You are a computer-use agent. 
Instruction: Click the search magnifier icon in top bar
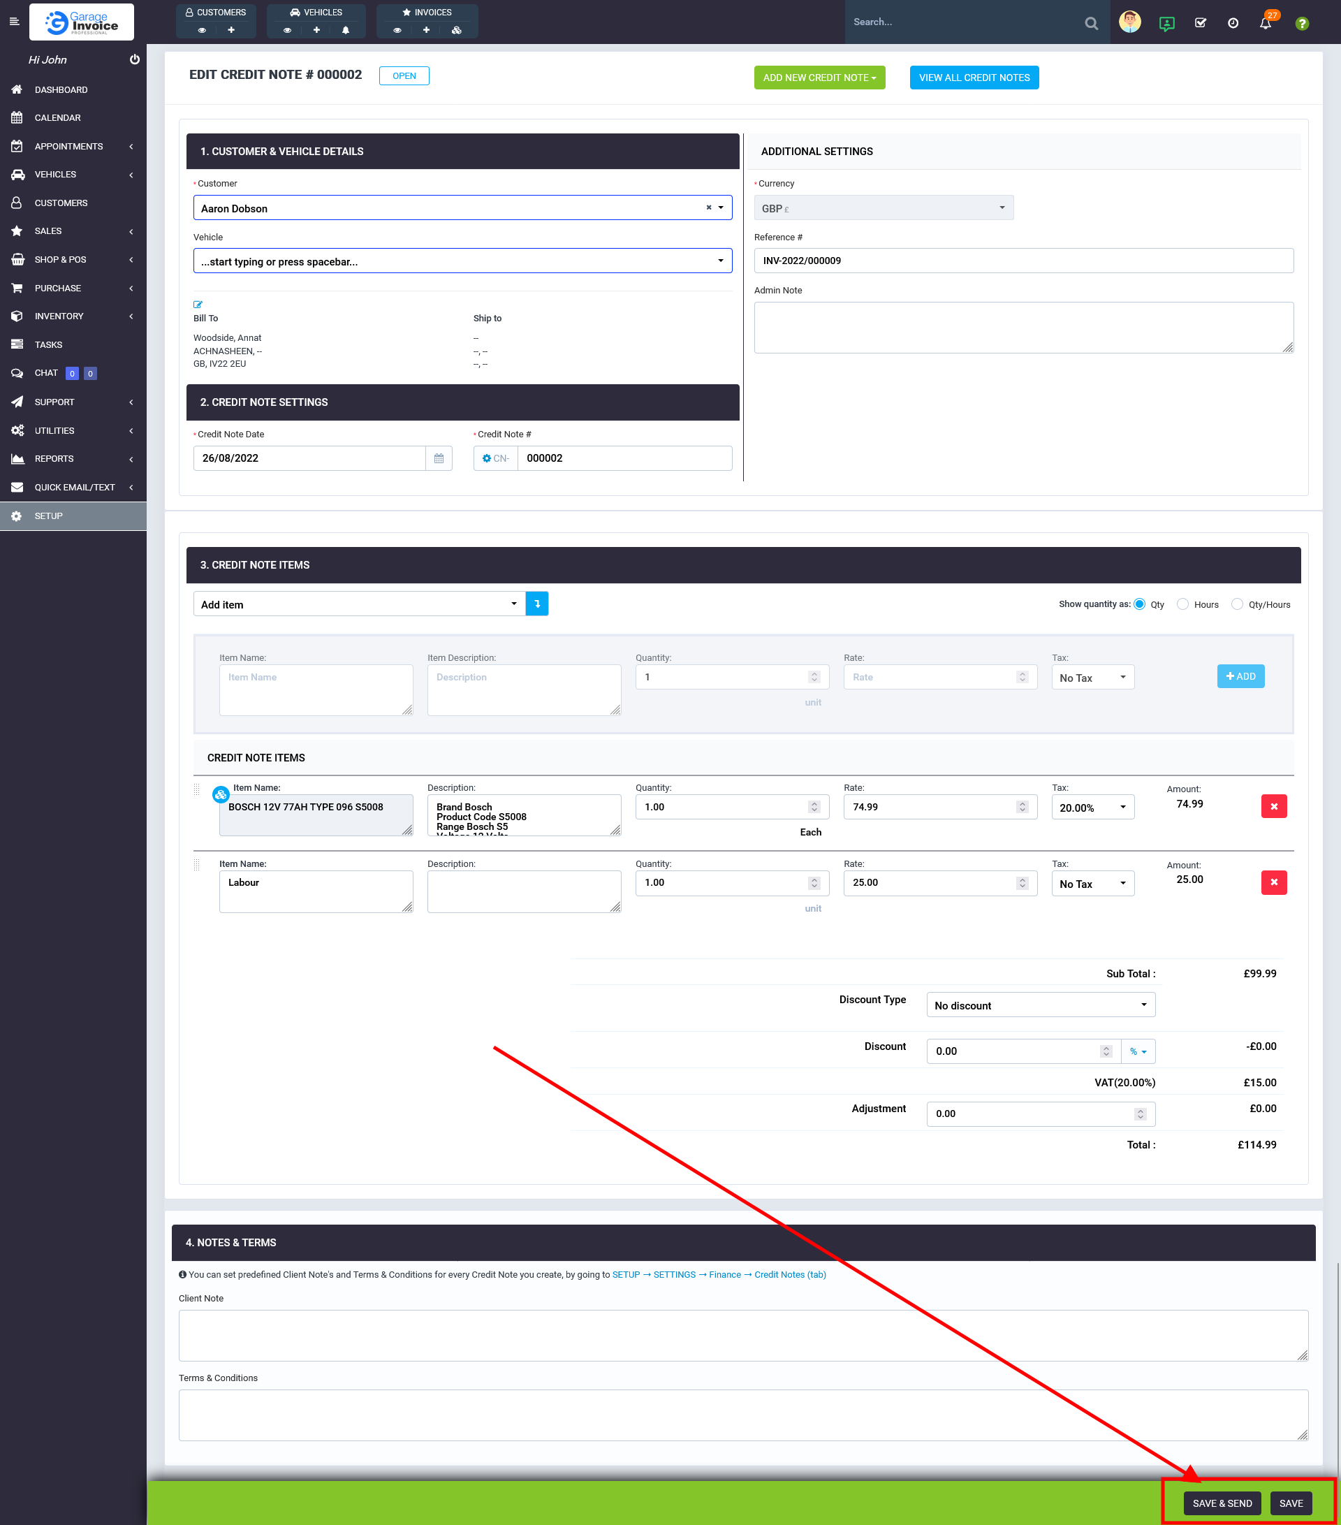[x=1091, y=23]
